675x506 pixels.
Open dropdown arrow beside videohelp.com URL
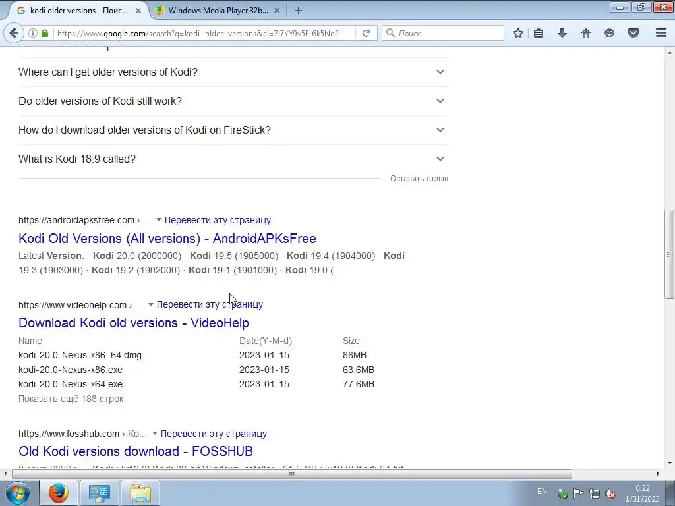coord(151,304)
